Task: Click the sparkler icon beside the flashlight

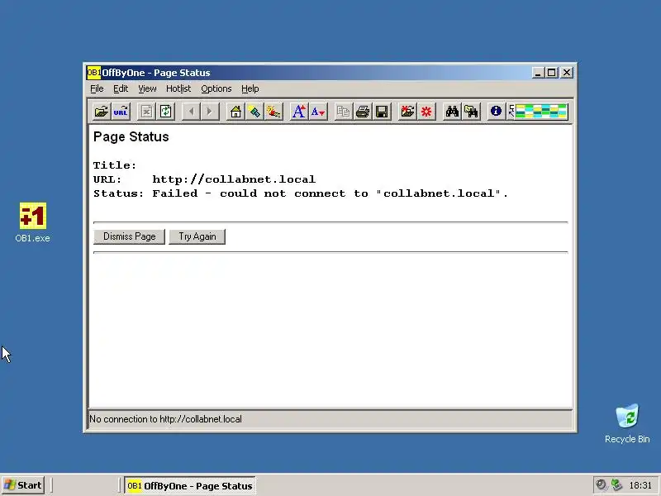Action: [x=273, y=112]
